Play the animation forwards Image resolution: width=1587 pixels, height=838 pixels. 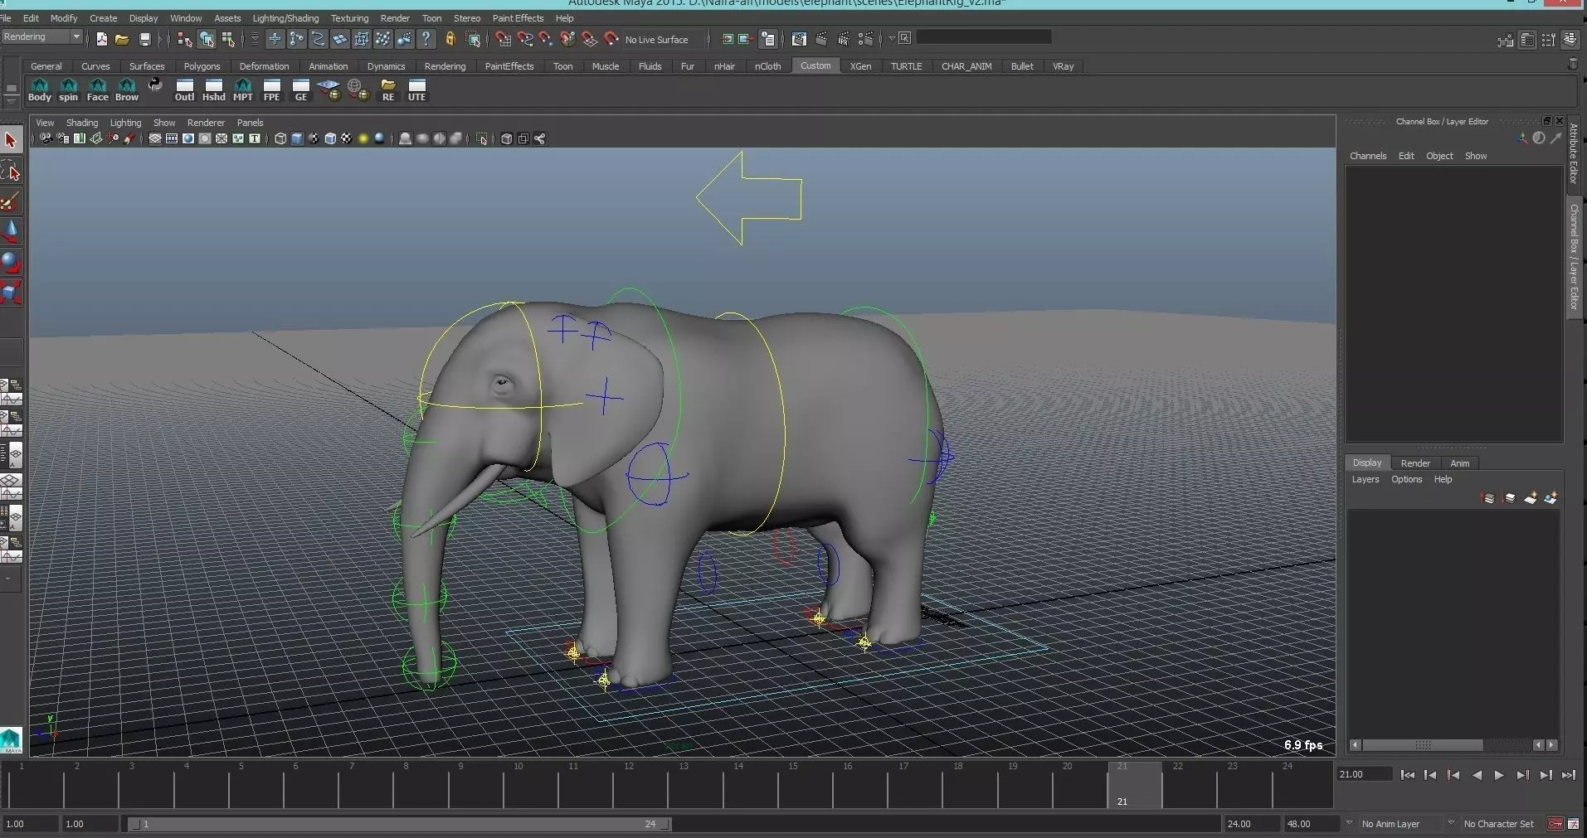click(x=1499, y=775)
